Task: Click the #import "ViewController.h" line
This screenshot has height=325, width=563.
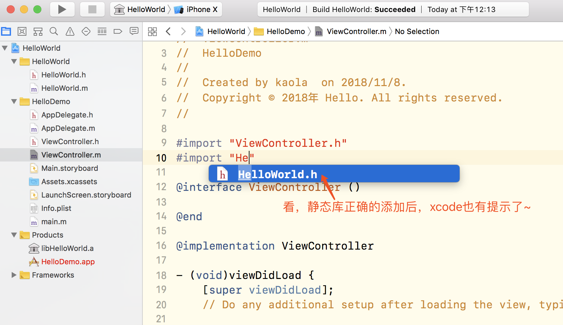Action: pyautogui.click(x=261, y=143)
